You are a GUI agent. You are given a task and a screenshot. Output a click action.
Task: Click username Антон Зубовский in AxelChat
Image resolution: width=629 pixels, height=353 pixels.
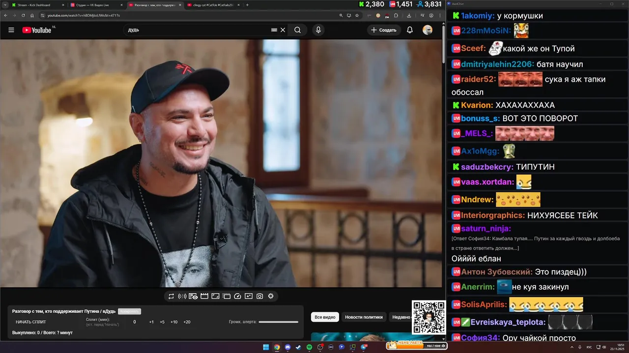pyautogui.click(x=496, y=272)
